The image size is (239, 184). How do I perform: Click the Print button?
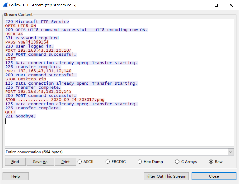click(66, 162)
